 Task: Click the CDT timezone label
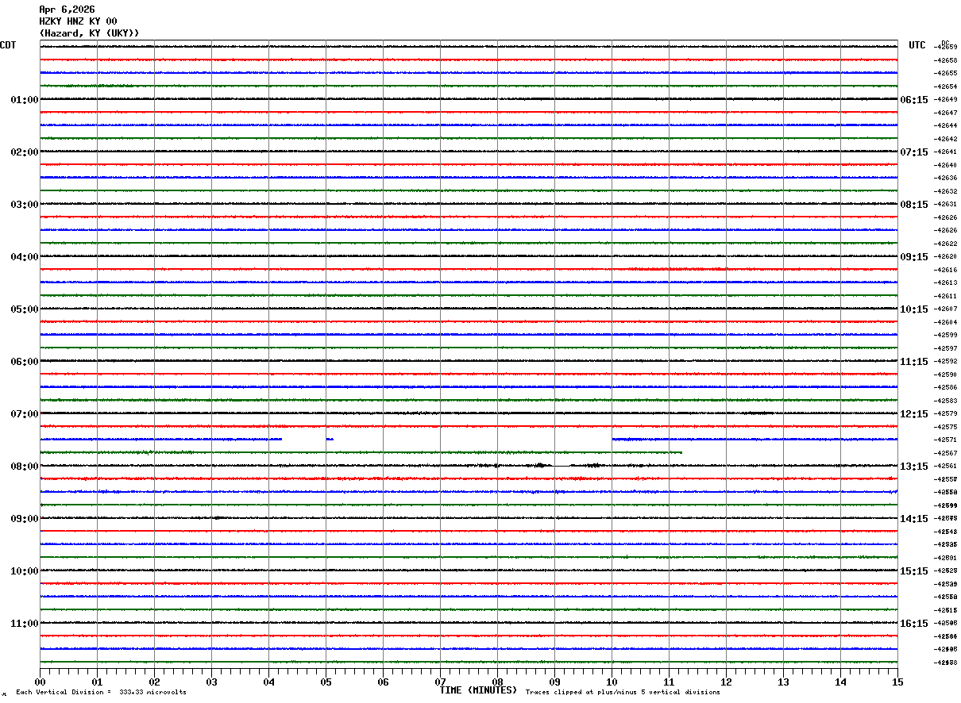pyautogui.click(x=8, y=45)
